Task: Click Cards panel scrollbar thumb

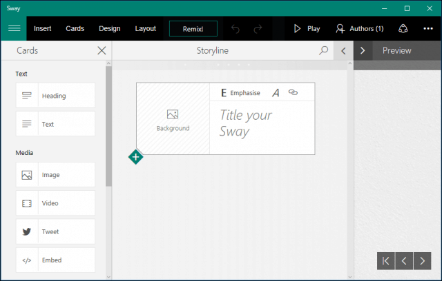Action: [x=108, y=126]
